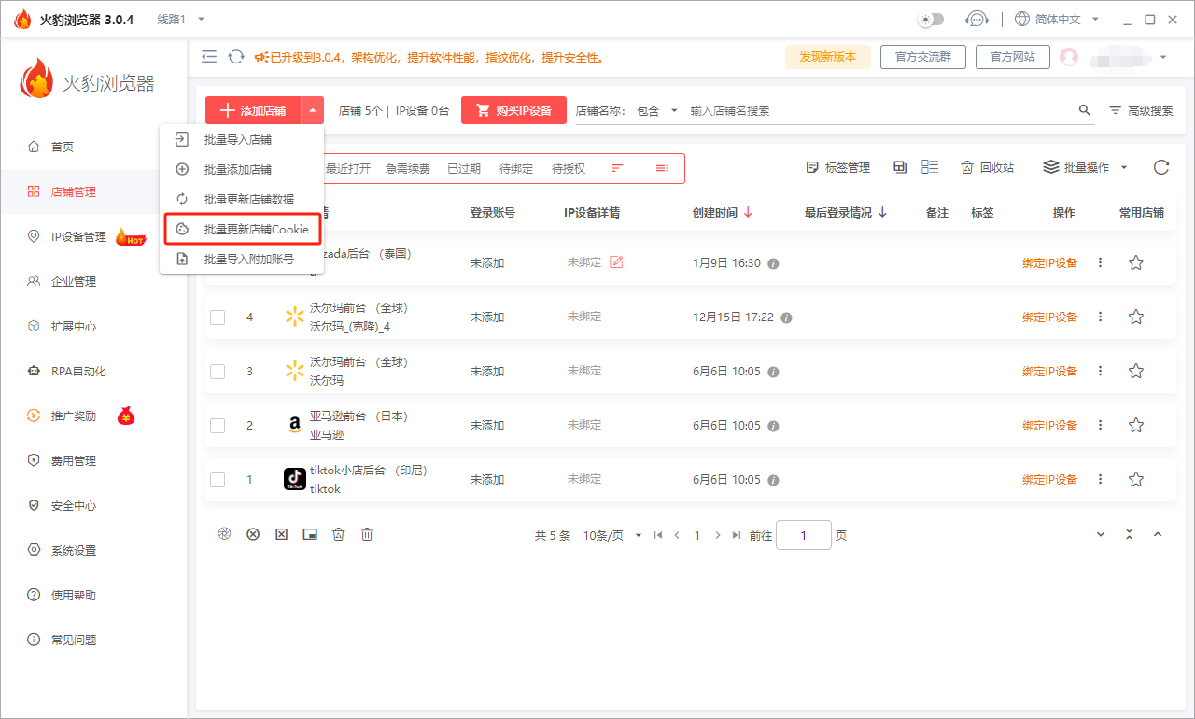The height and width of the screenshot is (719, 1195).
Task: Open customer service headset icon
Action: tap(977, 20)
